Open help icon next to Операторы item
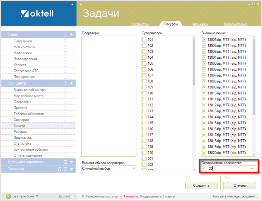Viewport: 262px width, 201px height. (x=66, y=102)
